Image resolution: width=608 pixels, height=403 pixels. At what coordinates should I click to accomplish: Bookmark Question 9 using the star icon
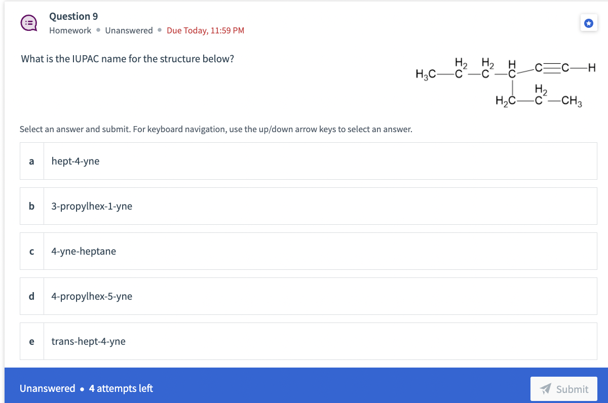(589, 23)
